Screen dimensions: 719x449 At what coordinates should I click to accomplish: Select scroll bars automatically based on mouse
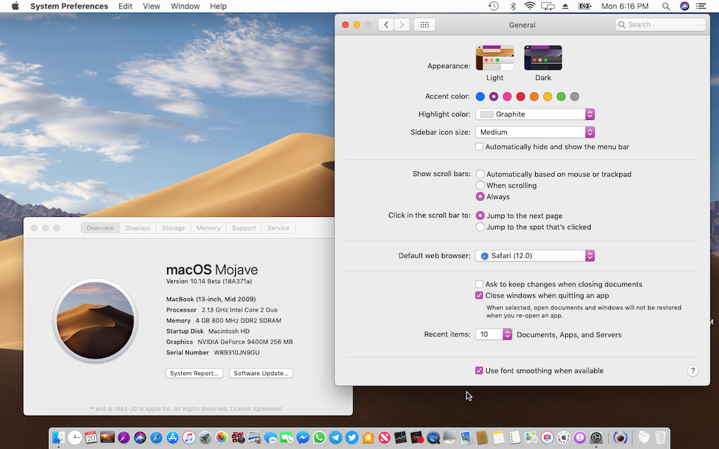(x=480, y=174)
